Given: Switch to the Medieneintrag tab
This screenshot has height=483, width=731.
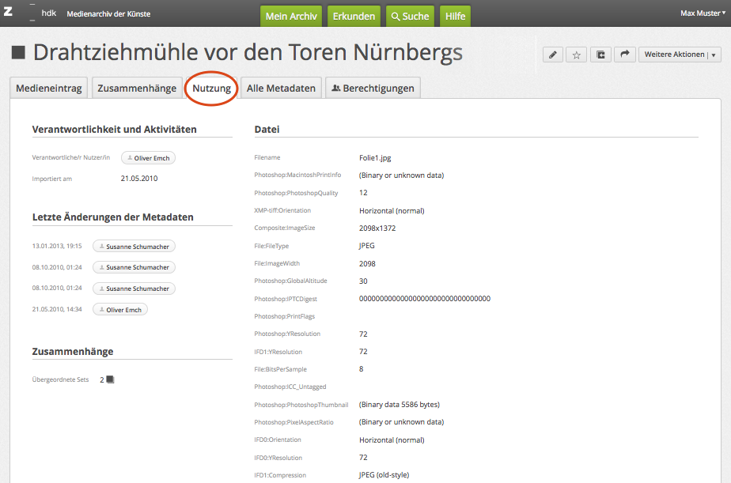Looking at the screenshot, I should point(49,88).
